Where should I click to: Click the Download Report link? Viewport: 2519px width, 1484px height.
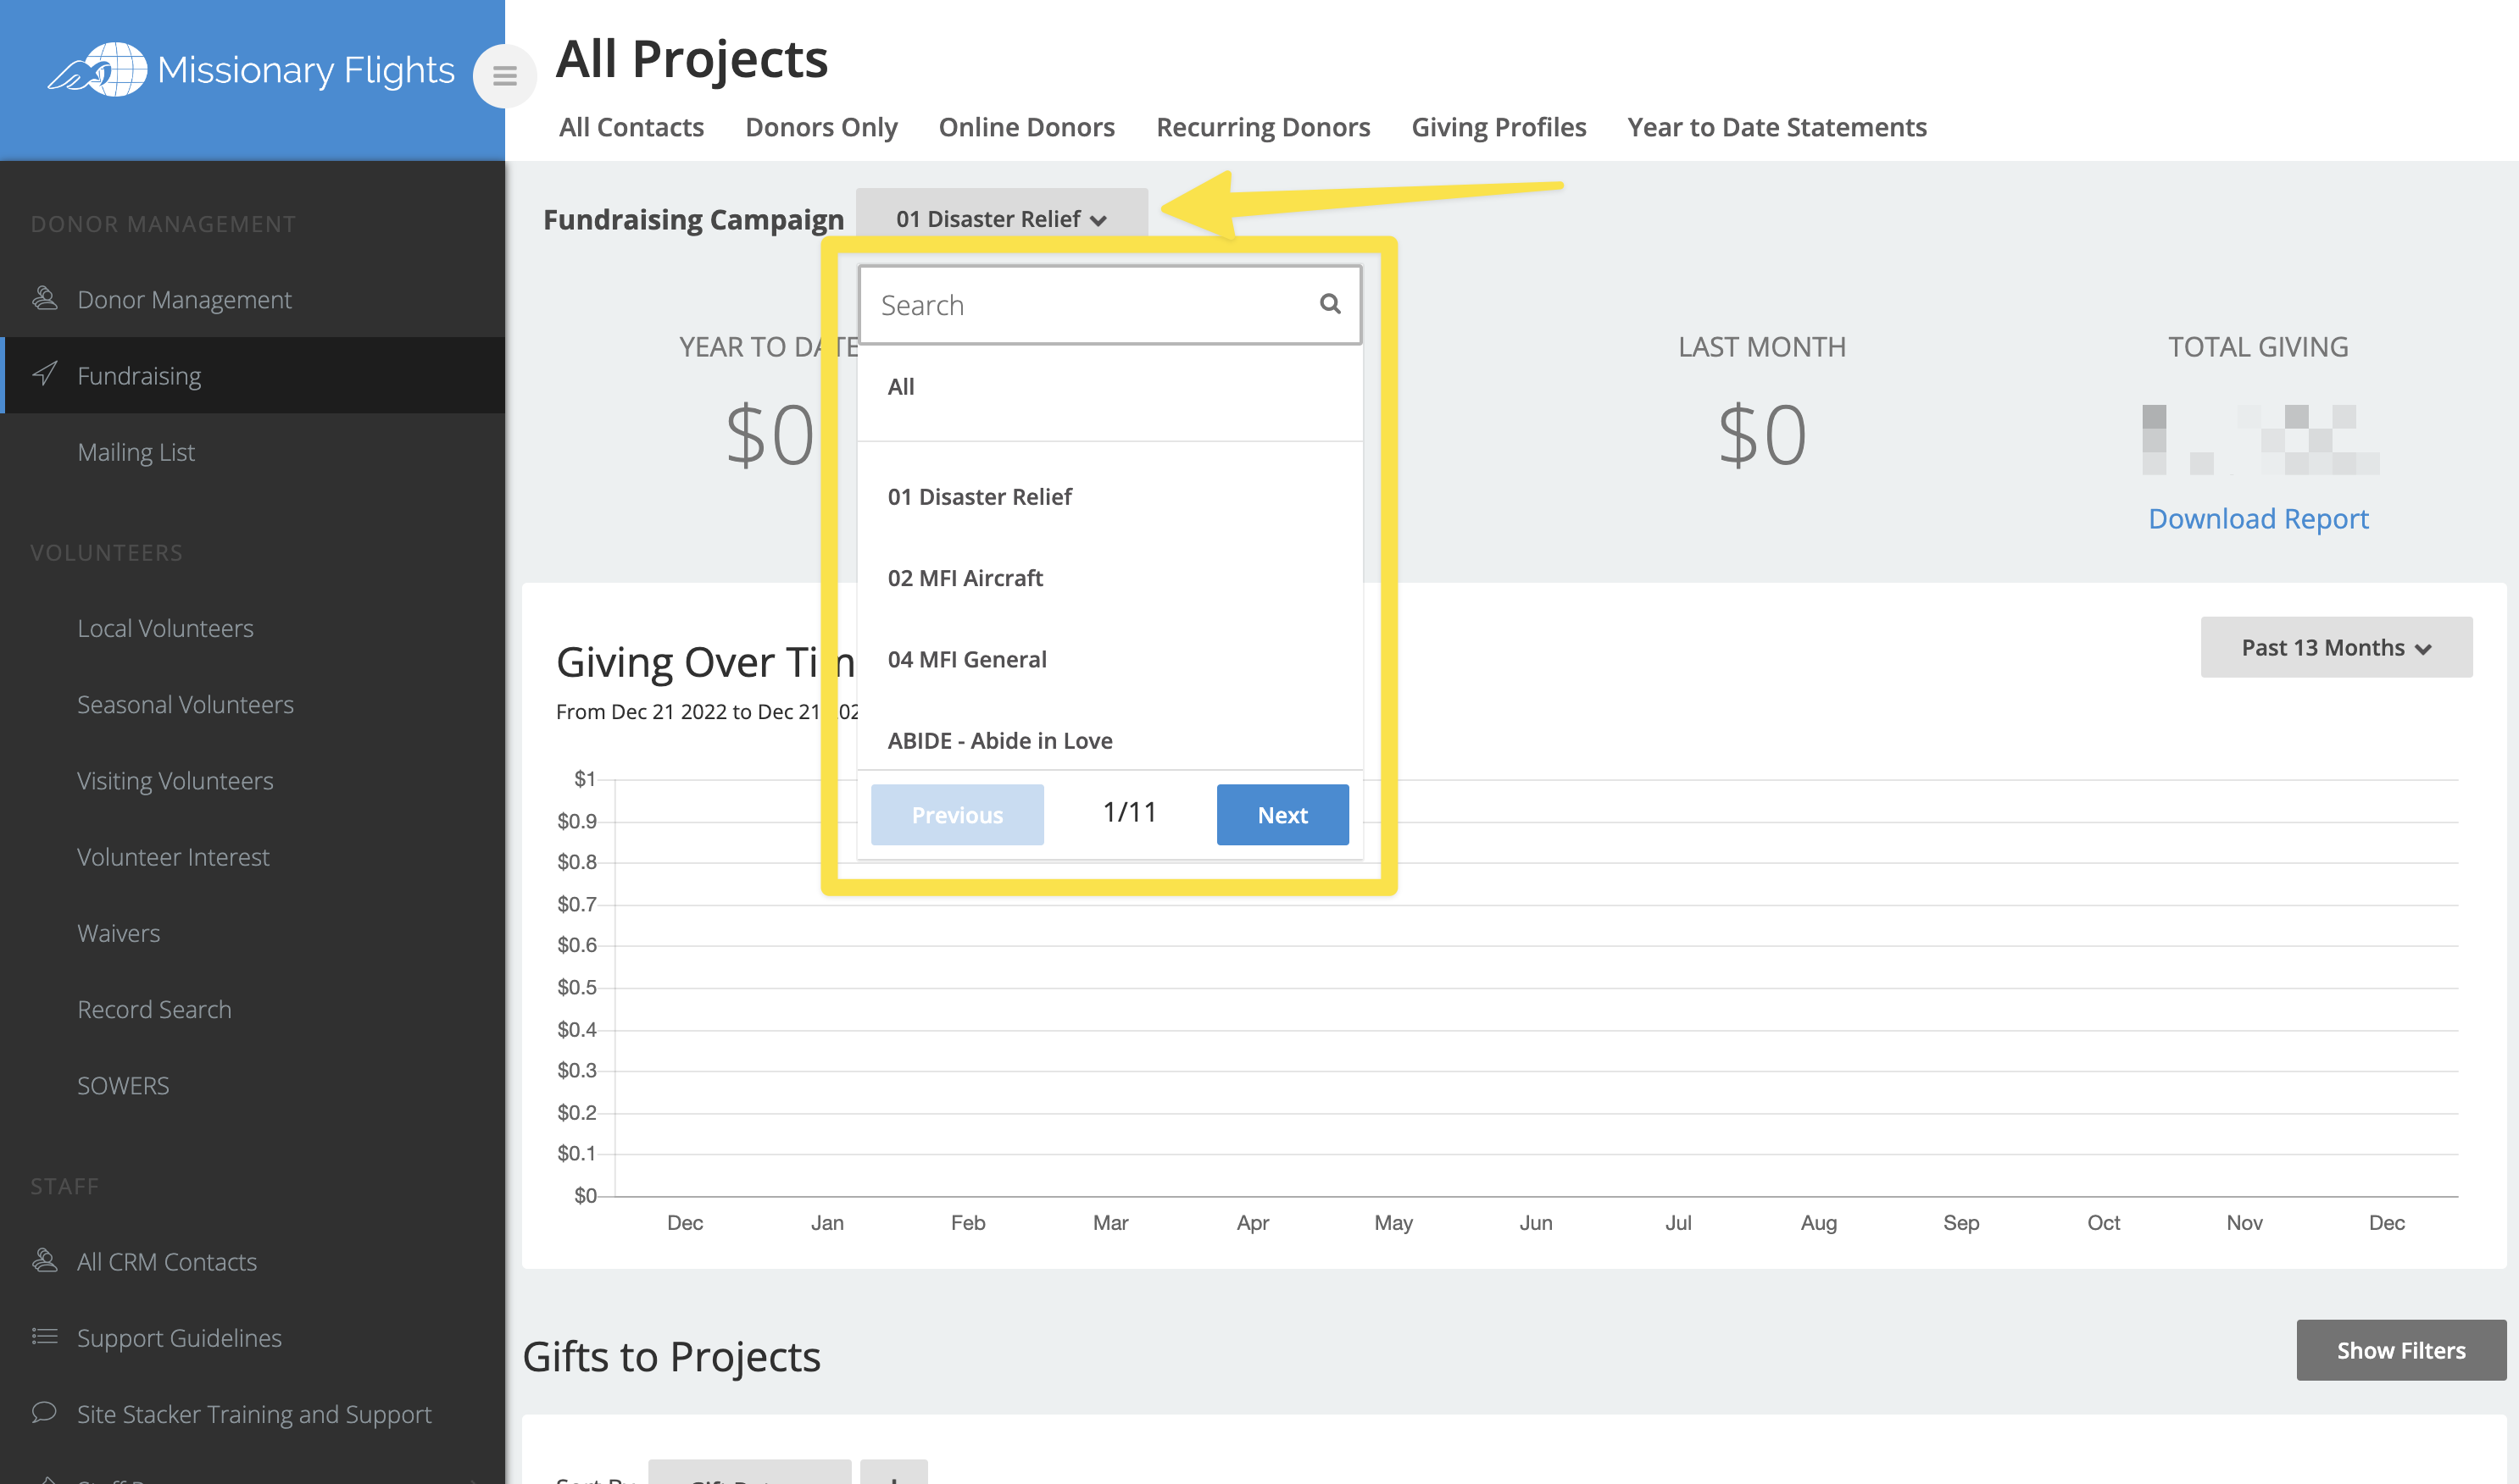click(x=2257, y=518)
